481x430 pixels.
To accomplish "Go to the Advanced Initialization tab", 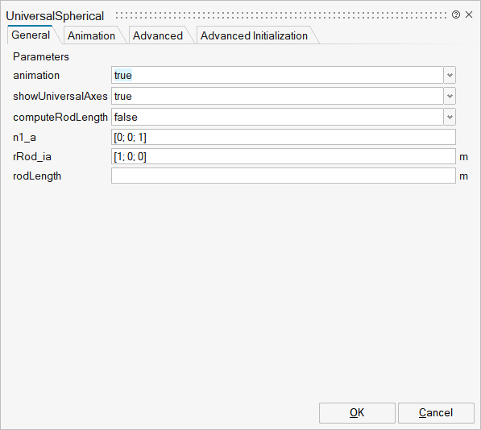I will 254,35.
